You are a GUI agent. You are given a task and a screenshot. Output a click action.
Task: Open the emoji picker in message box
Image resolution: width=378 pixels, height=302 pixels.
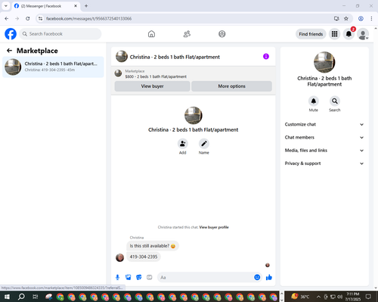coord(257,277)
